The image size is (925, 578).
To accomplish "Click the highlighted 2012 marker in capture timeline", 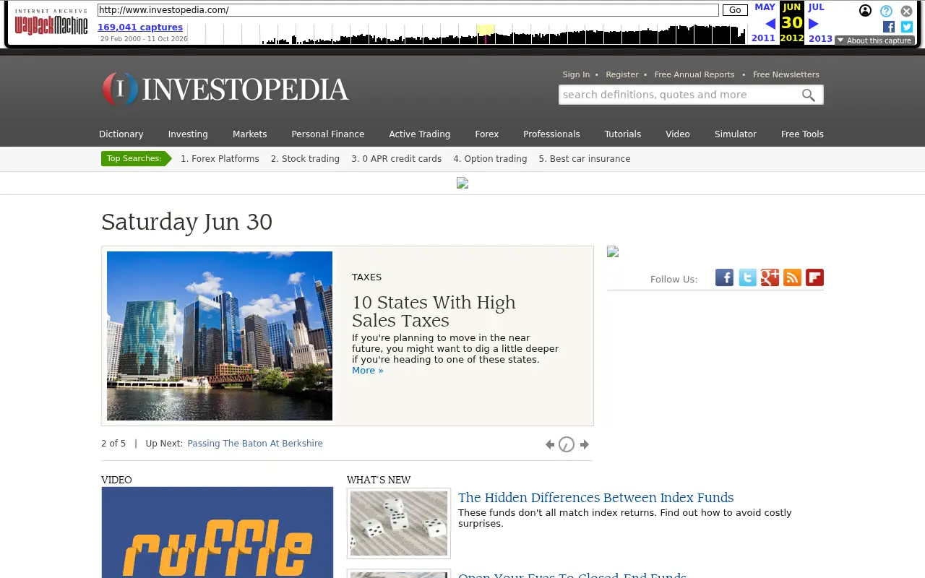I will (x=486, y=34).
